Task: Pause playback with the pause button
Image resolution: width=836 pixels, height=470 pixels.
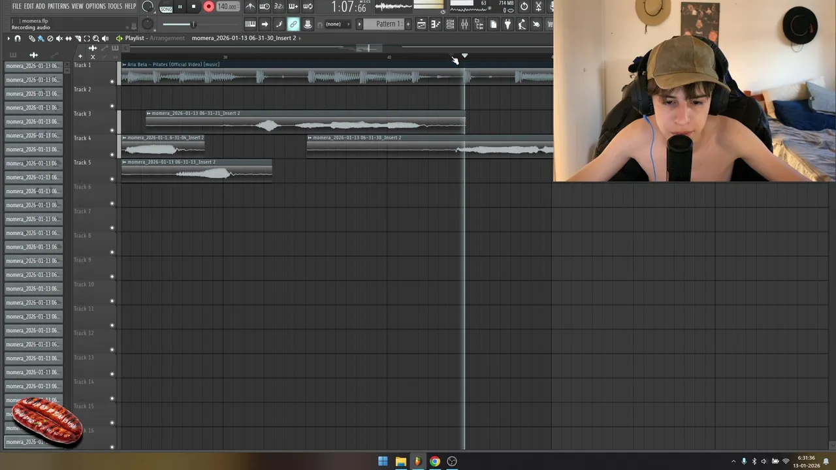Action: click(180, 7)
